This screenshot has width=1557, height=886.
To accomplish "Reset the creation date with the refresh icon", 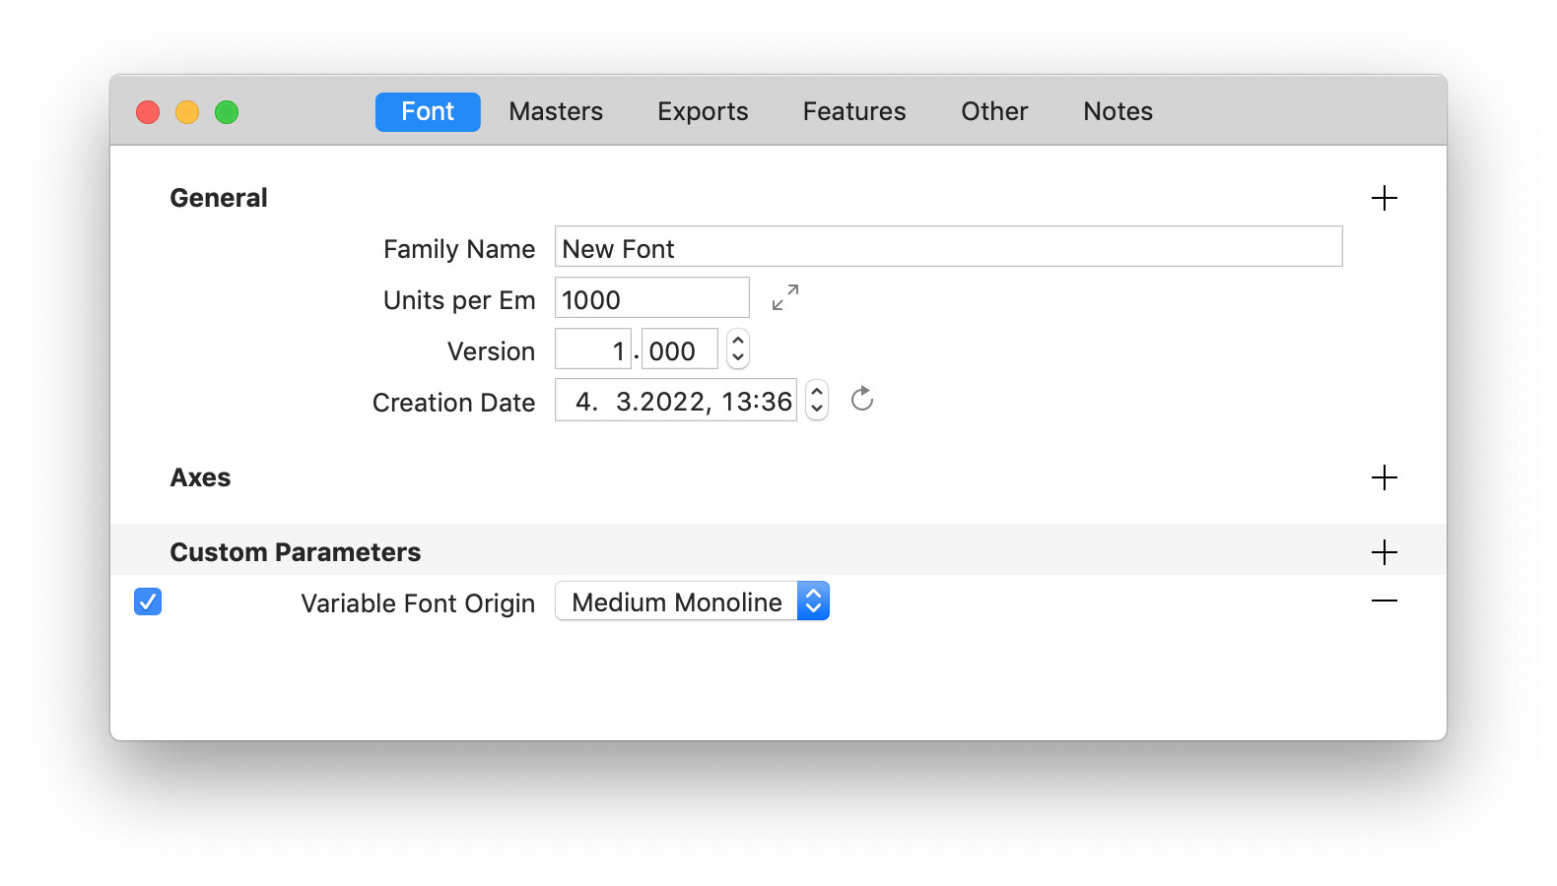I will pyautogui.click(x=862, y=400).
